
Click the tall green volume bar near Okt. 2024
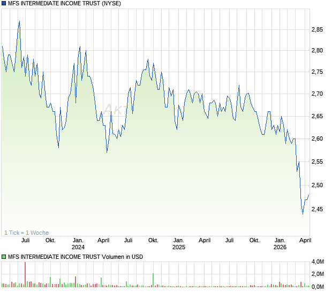click(x=153, y=280)
